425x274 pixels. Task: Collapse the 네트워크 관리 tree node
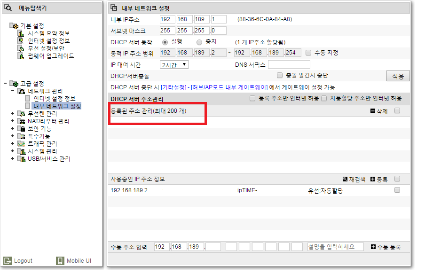point(13,91)
